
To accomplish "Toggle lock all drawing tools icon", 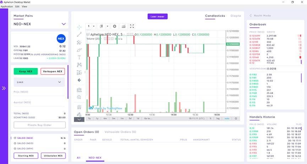I will tap(79, 114).
